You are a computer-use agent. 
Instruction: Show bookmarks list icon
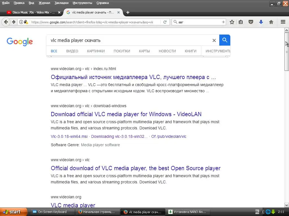(241, 22)
